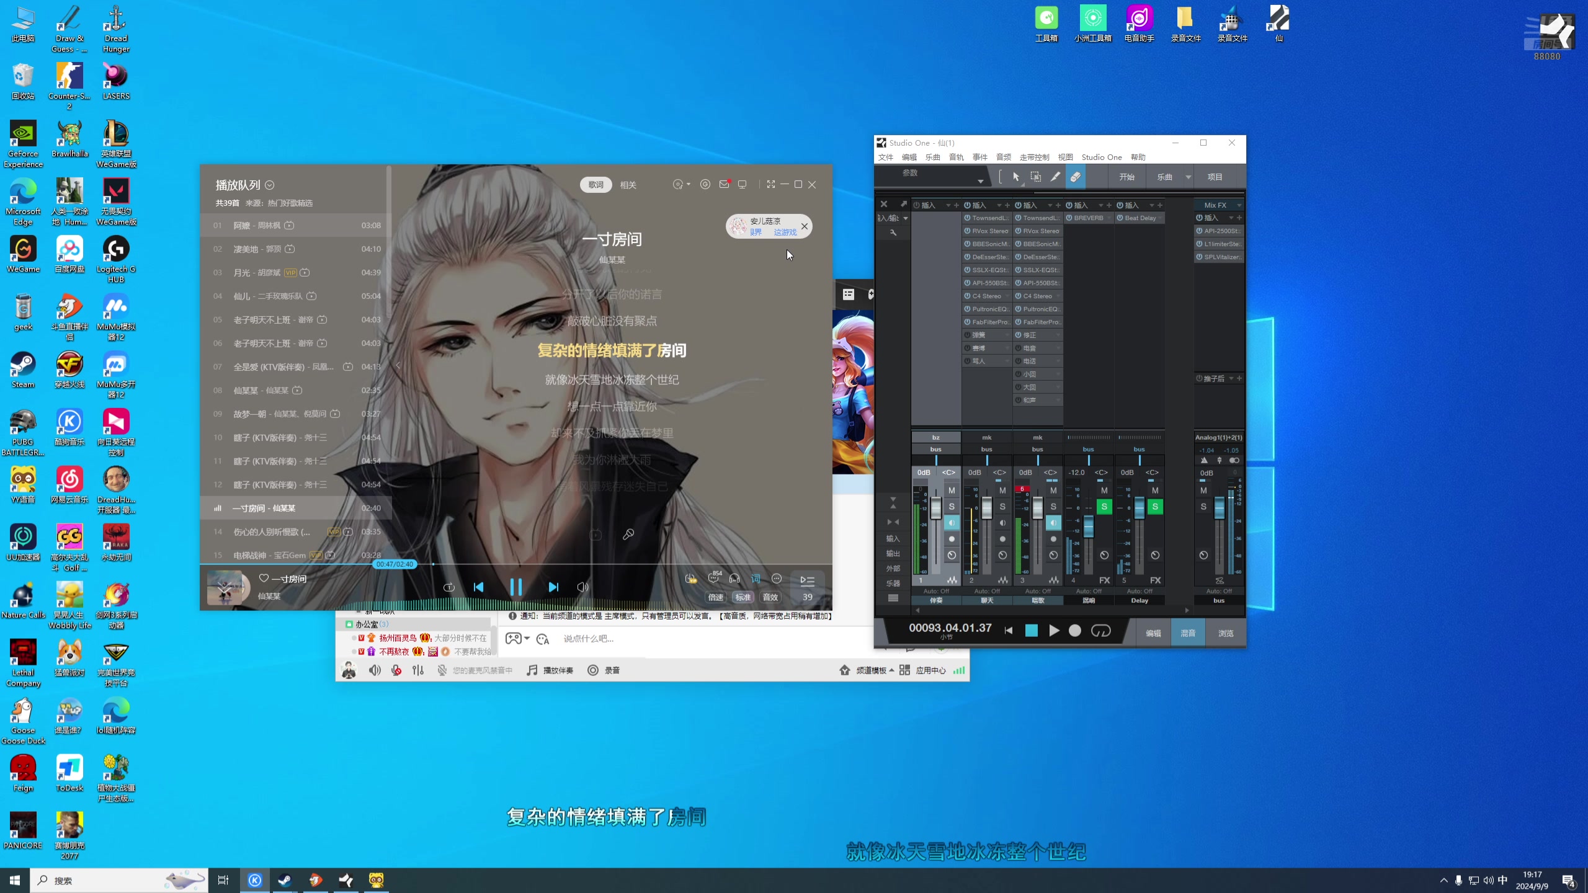Switch to the 编辑 view tab
1588x893 pixels.
(1153, 633)
